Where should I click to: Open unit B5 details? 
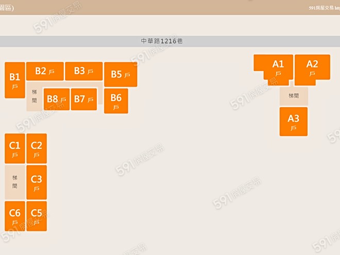pyautogui.click(x=121, y=74)
